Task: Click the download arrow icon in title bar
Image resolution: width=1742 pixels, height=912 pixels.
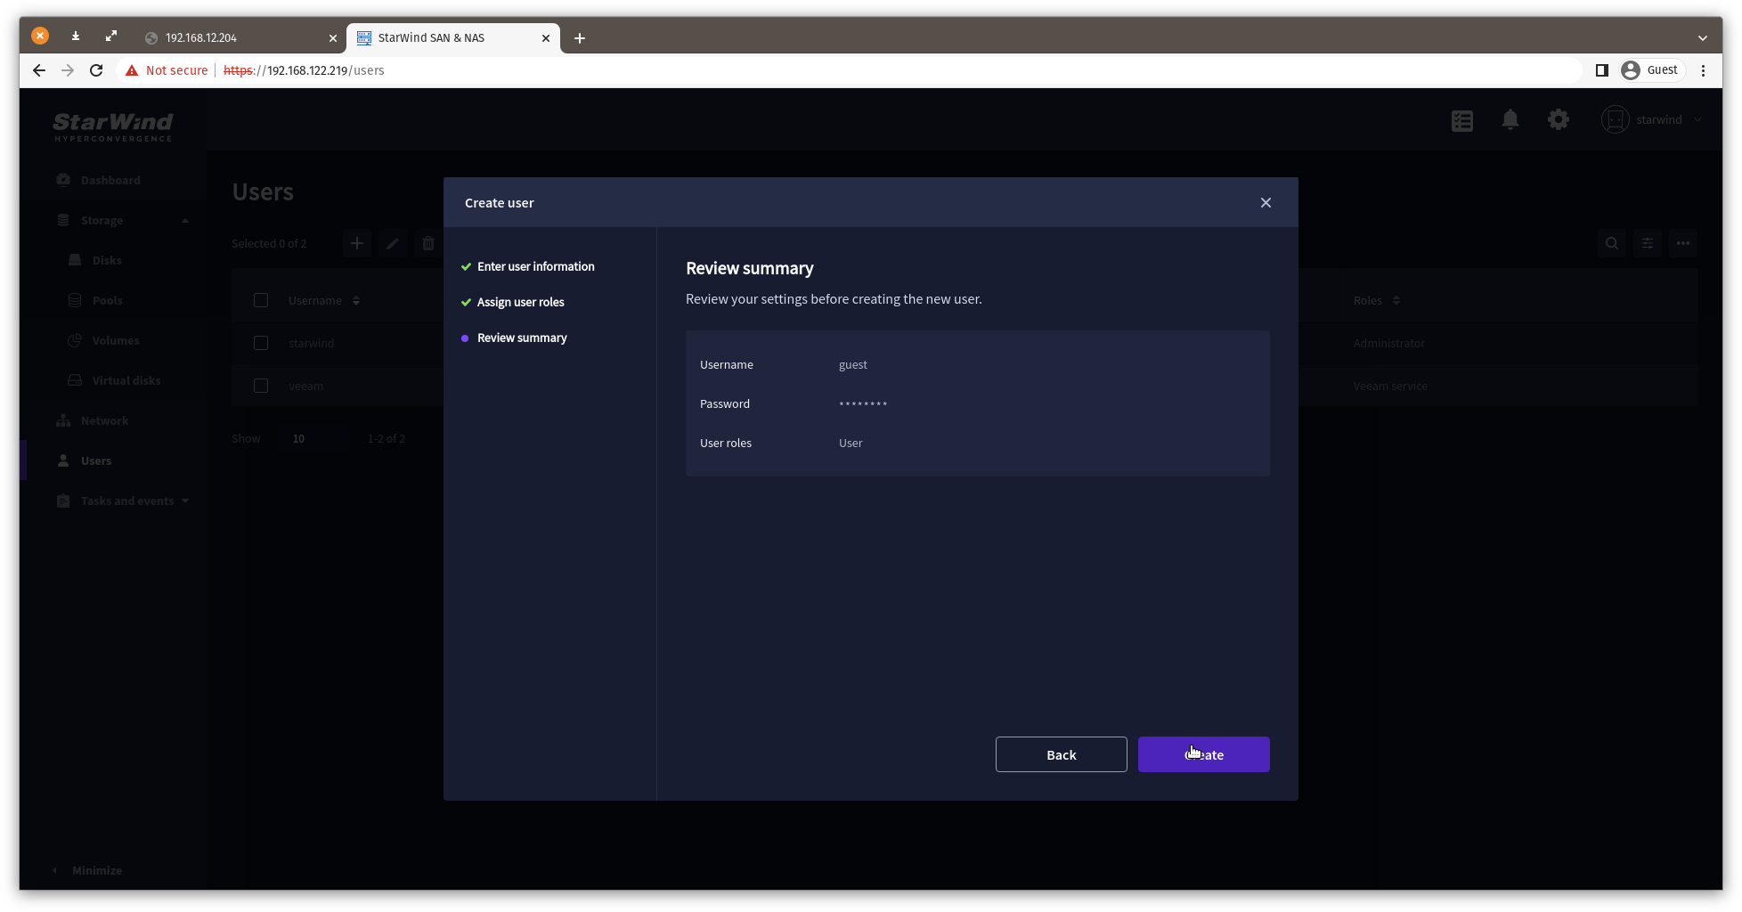Action: [x=76, y=36]
